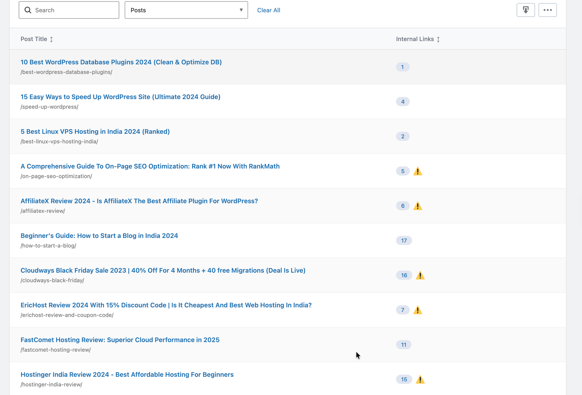The image size is (582, 395).
Task: Open the Posts type dropdown
Action: (186, 10)
